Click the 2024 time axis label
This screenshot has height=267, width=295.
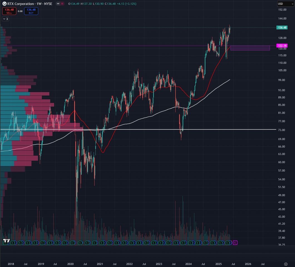coord(189,264)
